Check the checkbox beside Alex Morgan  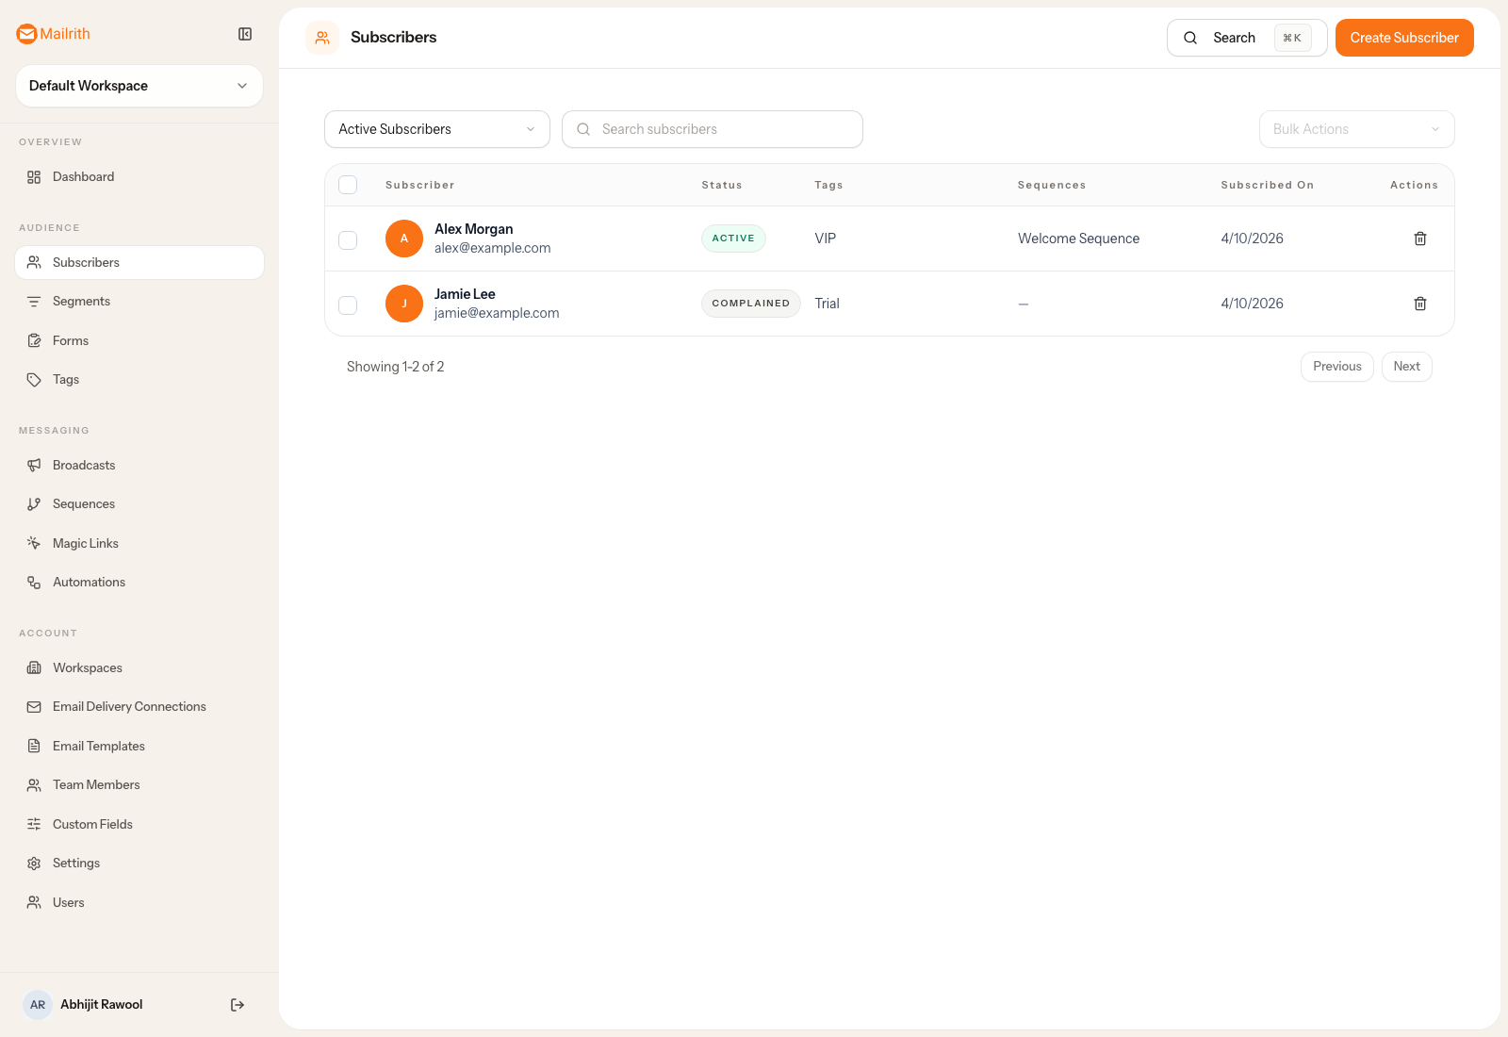coord(347,239)
